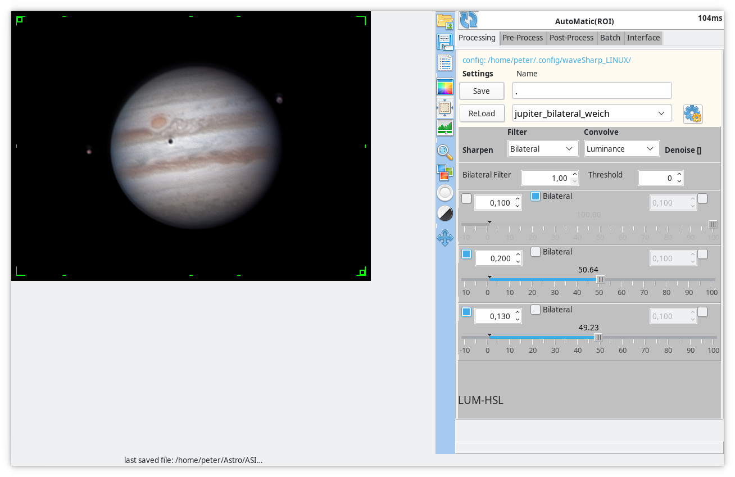The height and width of the screenshot is (477, 735).
Task: Open the text document log icon
Action: click(445, 63)
